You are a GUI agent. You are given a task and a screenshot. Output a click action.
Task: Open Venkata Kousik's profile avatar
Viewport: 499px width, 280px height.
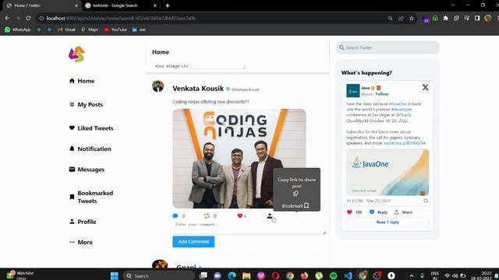pyautogui.click(x=157, y=86)
